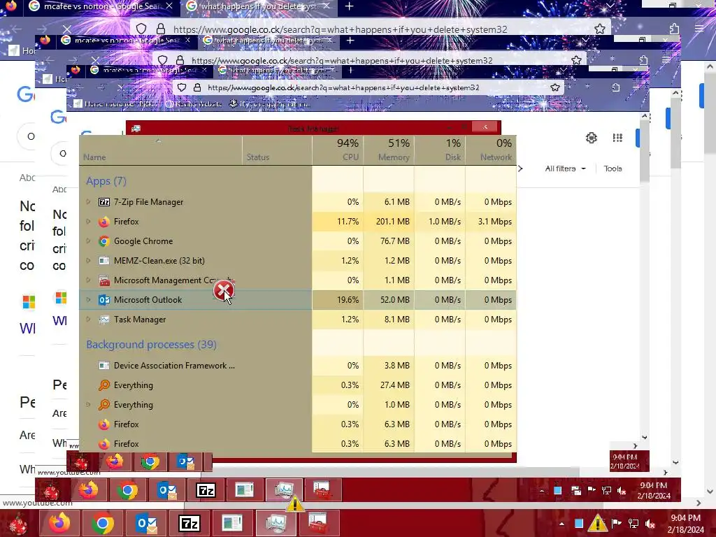
Task: Select MEMZ-Clean.exe (32 bit) process
Action: [x=298, y=260]
